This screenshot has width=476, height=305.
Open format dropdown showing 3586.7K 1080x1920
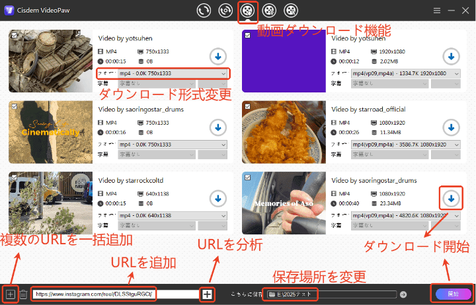point(406,145)
